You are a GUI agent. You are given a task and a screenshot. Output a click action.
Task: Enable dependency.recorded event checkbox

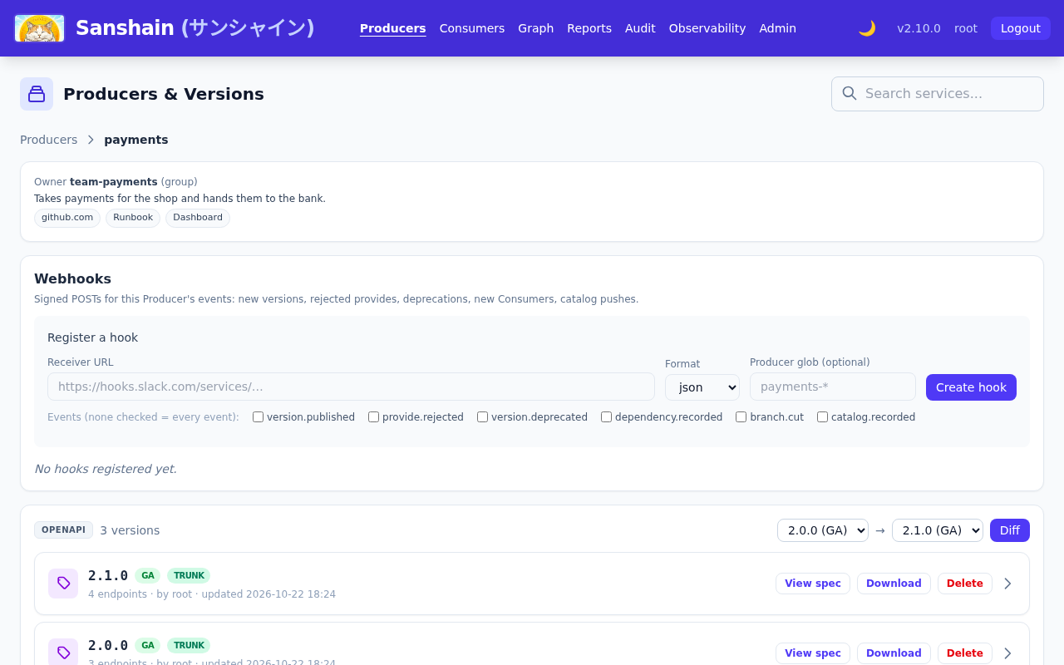coord(606,417)
